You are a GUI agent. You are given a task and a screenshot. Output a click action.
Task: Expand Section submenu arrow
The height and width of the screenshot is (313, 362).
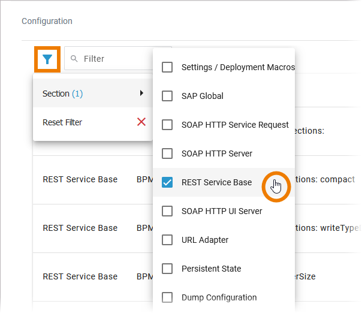[x=141, y=94]
